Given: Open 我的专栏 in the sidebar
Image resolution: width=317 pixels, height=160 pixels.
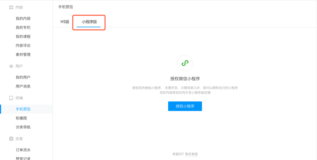Looking at the screenshot, I should click(23, 27).
